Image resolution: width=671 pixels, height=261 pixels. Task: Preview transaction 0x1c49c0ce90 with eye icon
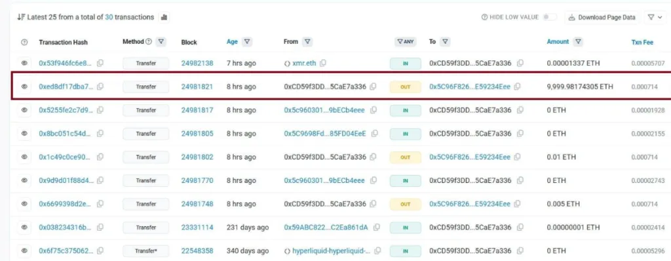24,157
